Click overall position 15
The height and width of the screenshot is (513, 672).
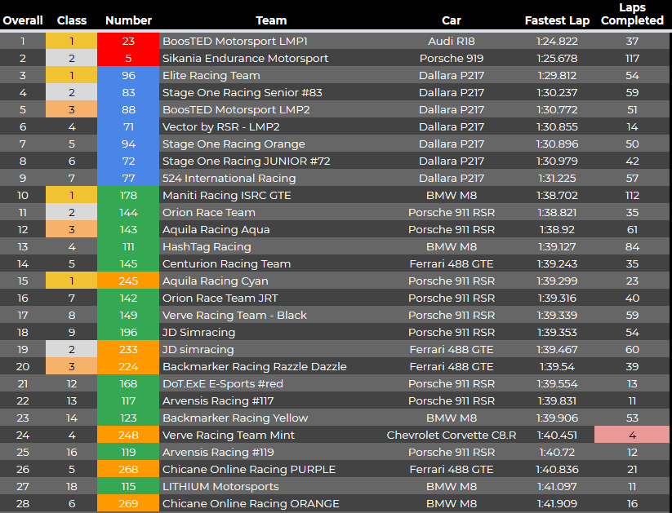pyautogui.click(x=23, y=281)
